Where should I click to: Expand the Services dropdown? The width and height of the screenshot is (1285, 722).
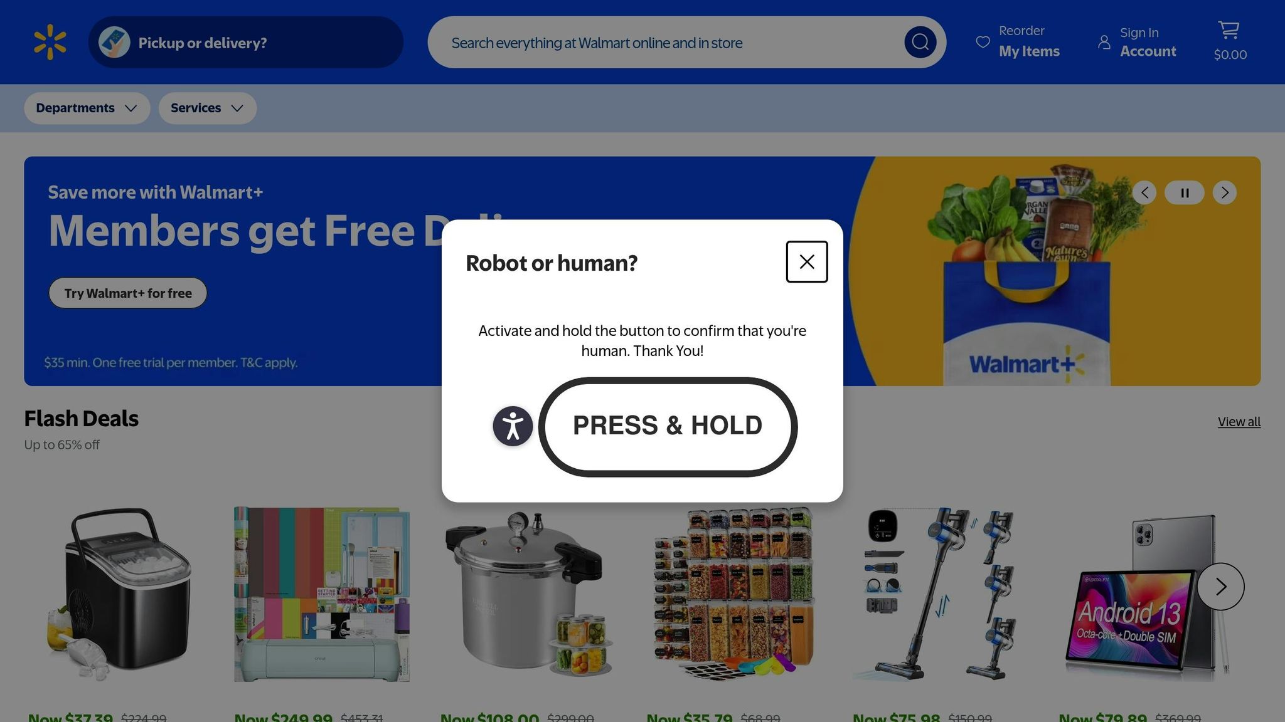[208, 108]
